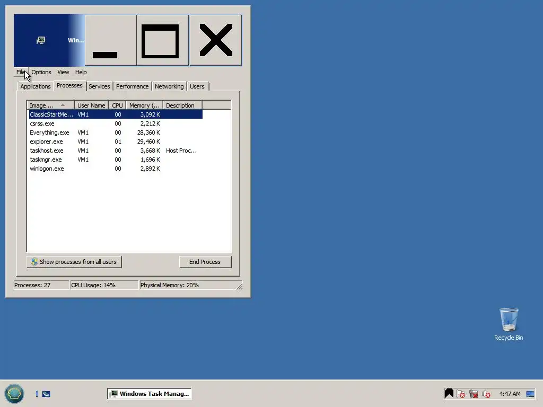Click the switch between windows quick launch icon
Image resolution: width=543 pixels, height=407 pixels.
coord(46,394)
